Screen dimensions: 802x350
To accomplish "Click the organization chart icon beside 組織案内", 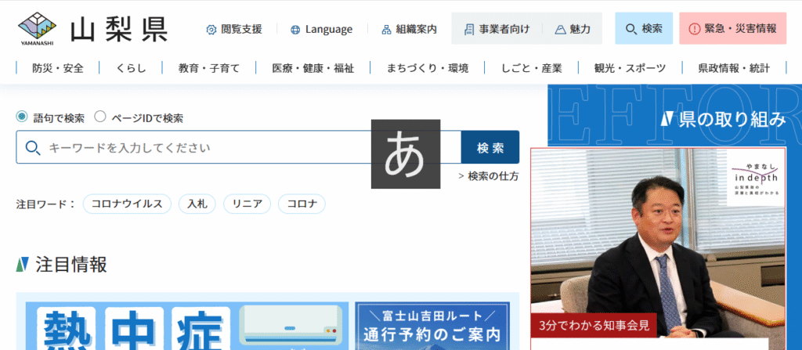I will tap(387, 30).
